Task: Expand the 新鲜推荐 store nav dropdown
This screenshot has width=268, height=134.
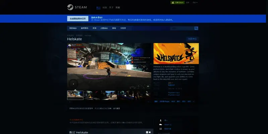Action: 84,28
